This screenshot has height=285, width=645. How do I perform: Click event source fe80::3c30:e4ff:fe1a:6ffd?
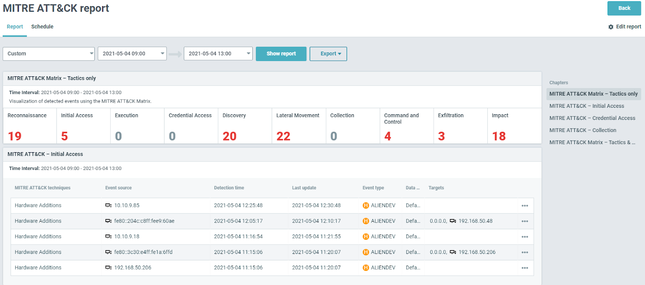click(x=143, y=252)
